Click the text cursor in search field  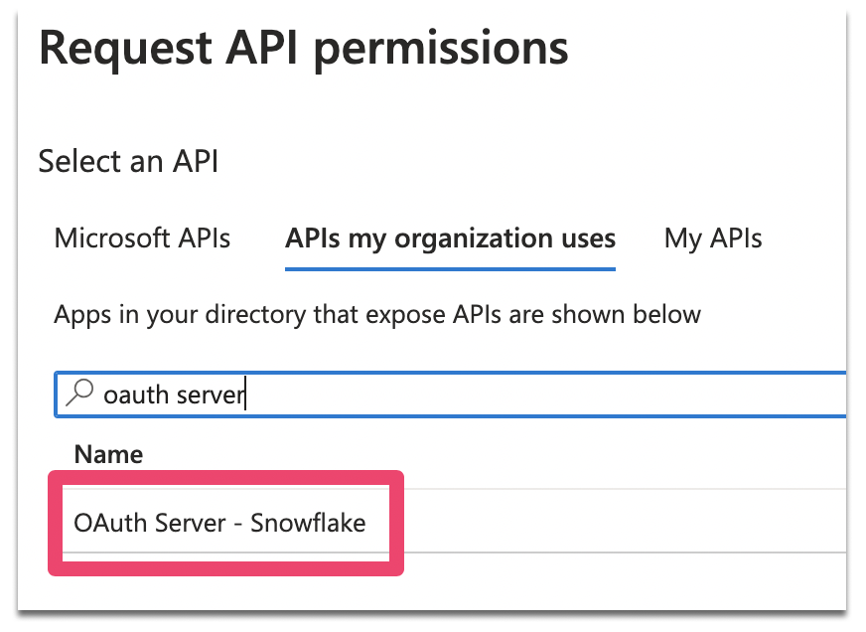(244, 394)
